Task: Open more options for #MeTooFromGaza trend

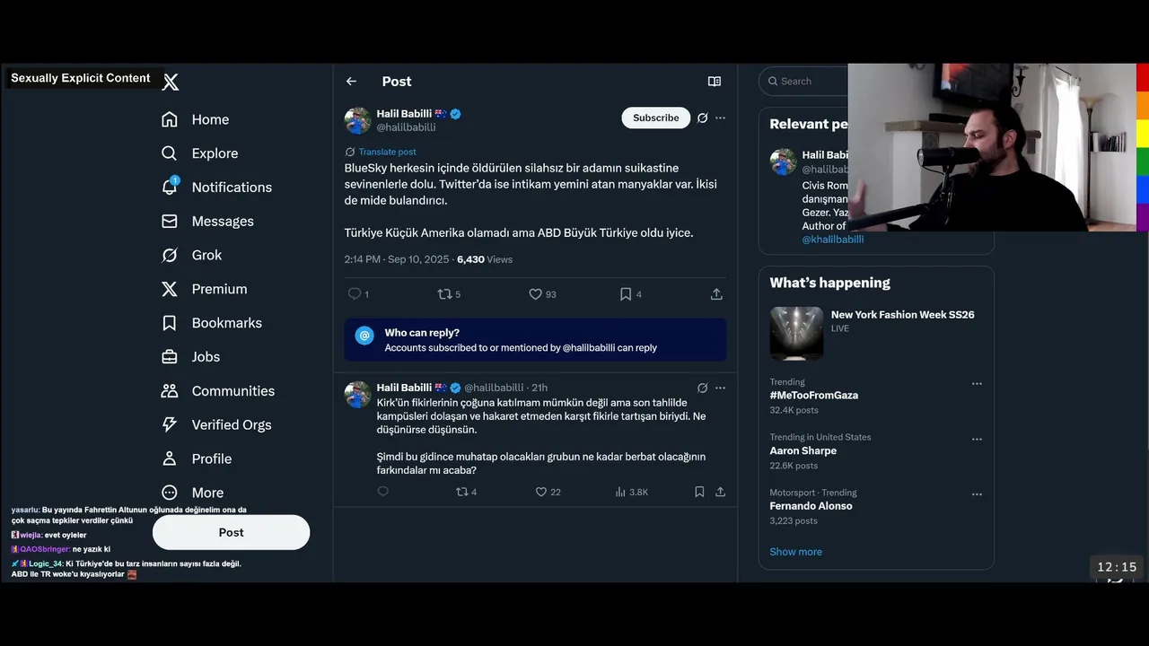Action: (977, 384)
